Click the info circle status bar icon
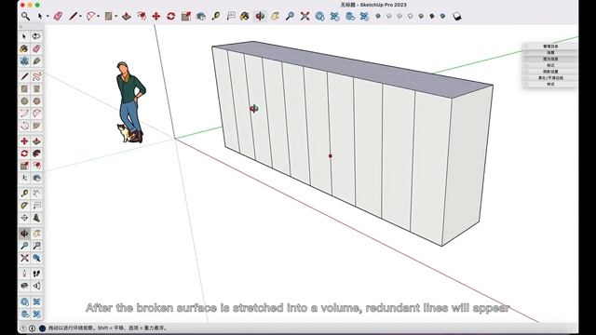The width and height of the screenshot is (596, 335). (33, 328)
